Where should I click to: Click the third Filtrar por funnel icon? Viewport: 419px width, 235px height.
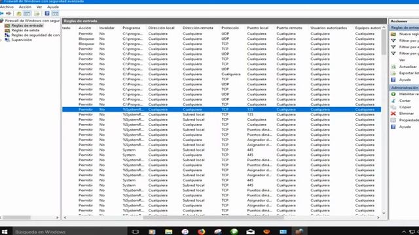[393, 54]
